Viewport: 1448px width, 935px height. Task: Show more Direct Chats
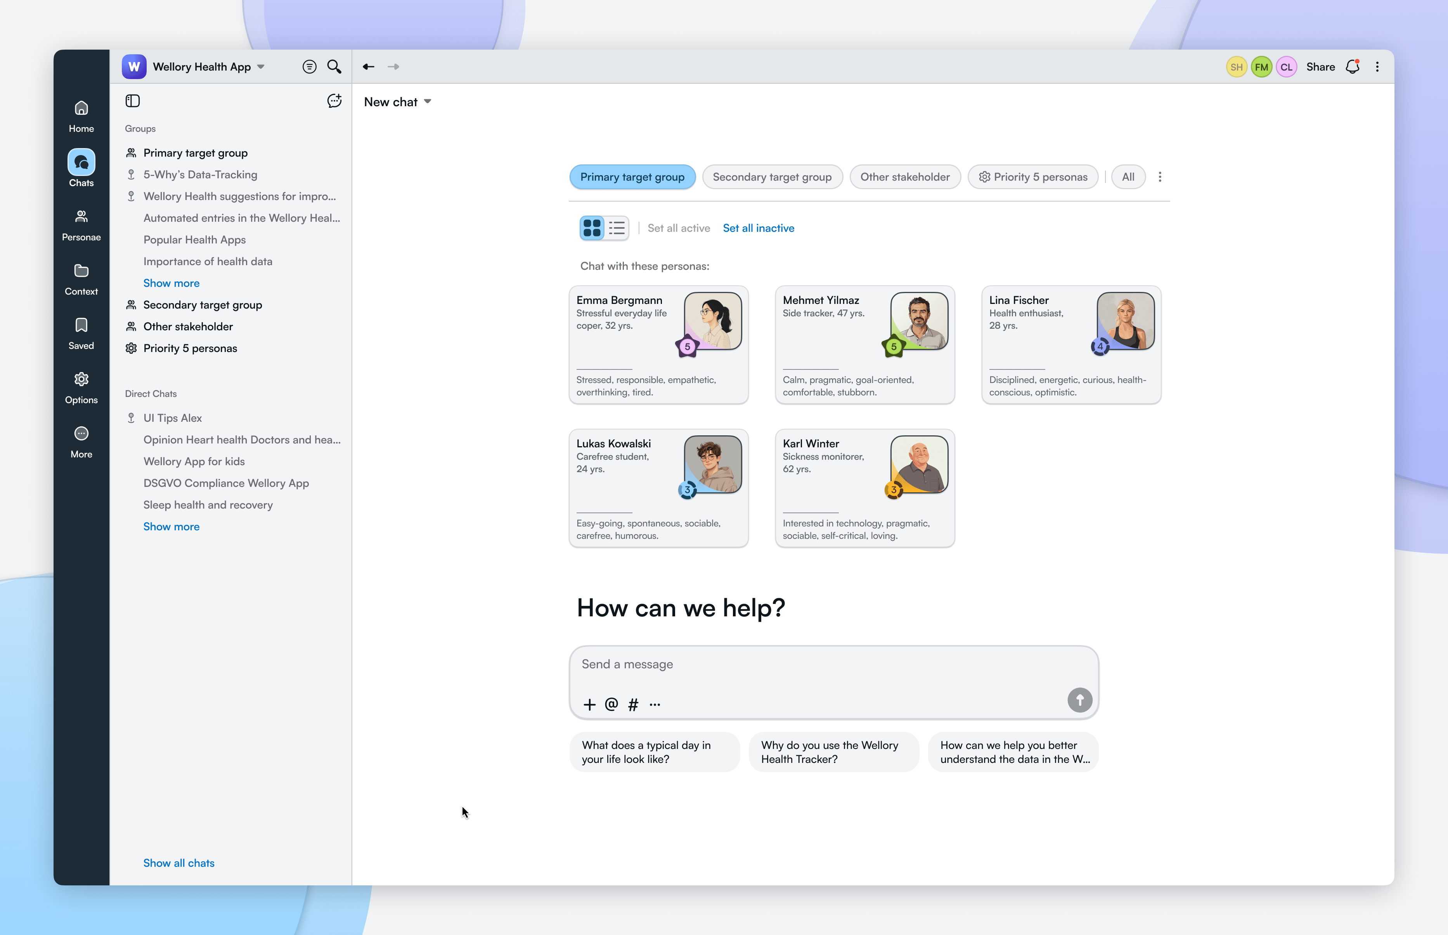(171, 526)
